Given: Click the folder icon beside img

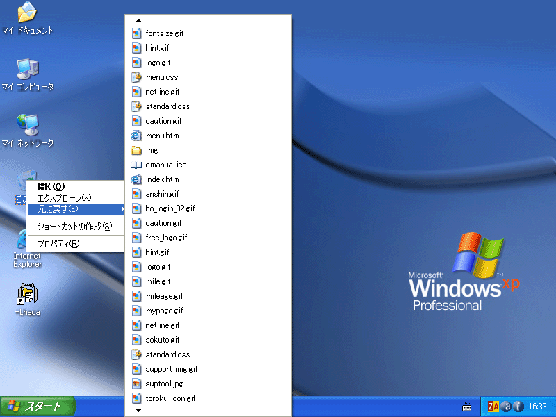Looking at the screenshot, I should [x=136, y=150].
